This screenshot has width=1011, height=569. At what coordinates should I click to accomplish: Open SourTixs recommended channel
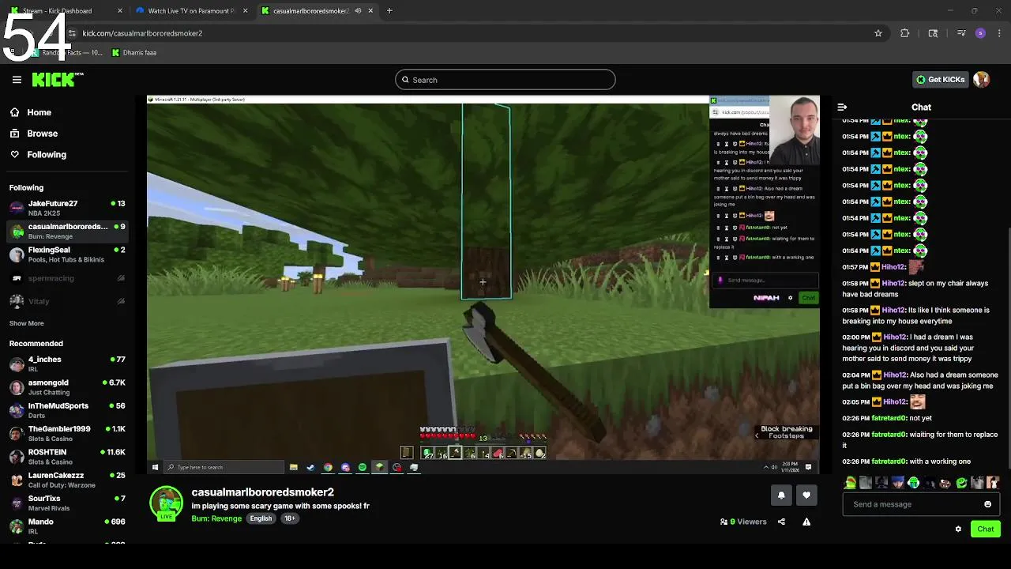tap(67, 503)
